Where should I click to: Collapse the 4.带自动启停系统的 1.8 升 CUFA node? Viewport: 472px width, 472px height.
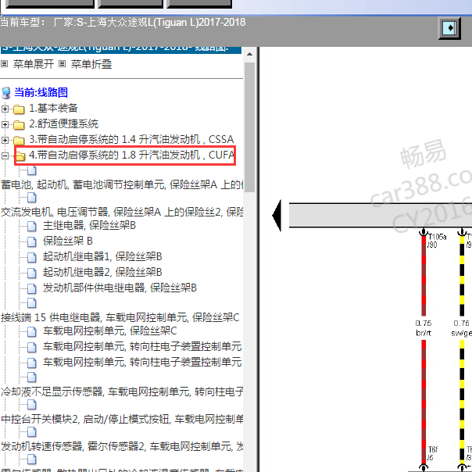pos(5,156)
